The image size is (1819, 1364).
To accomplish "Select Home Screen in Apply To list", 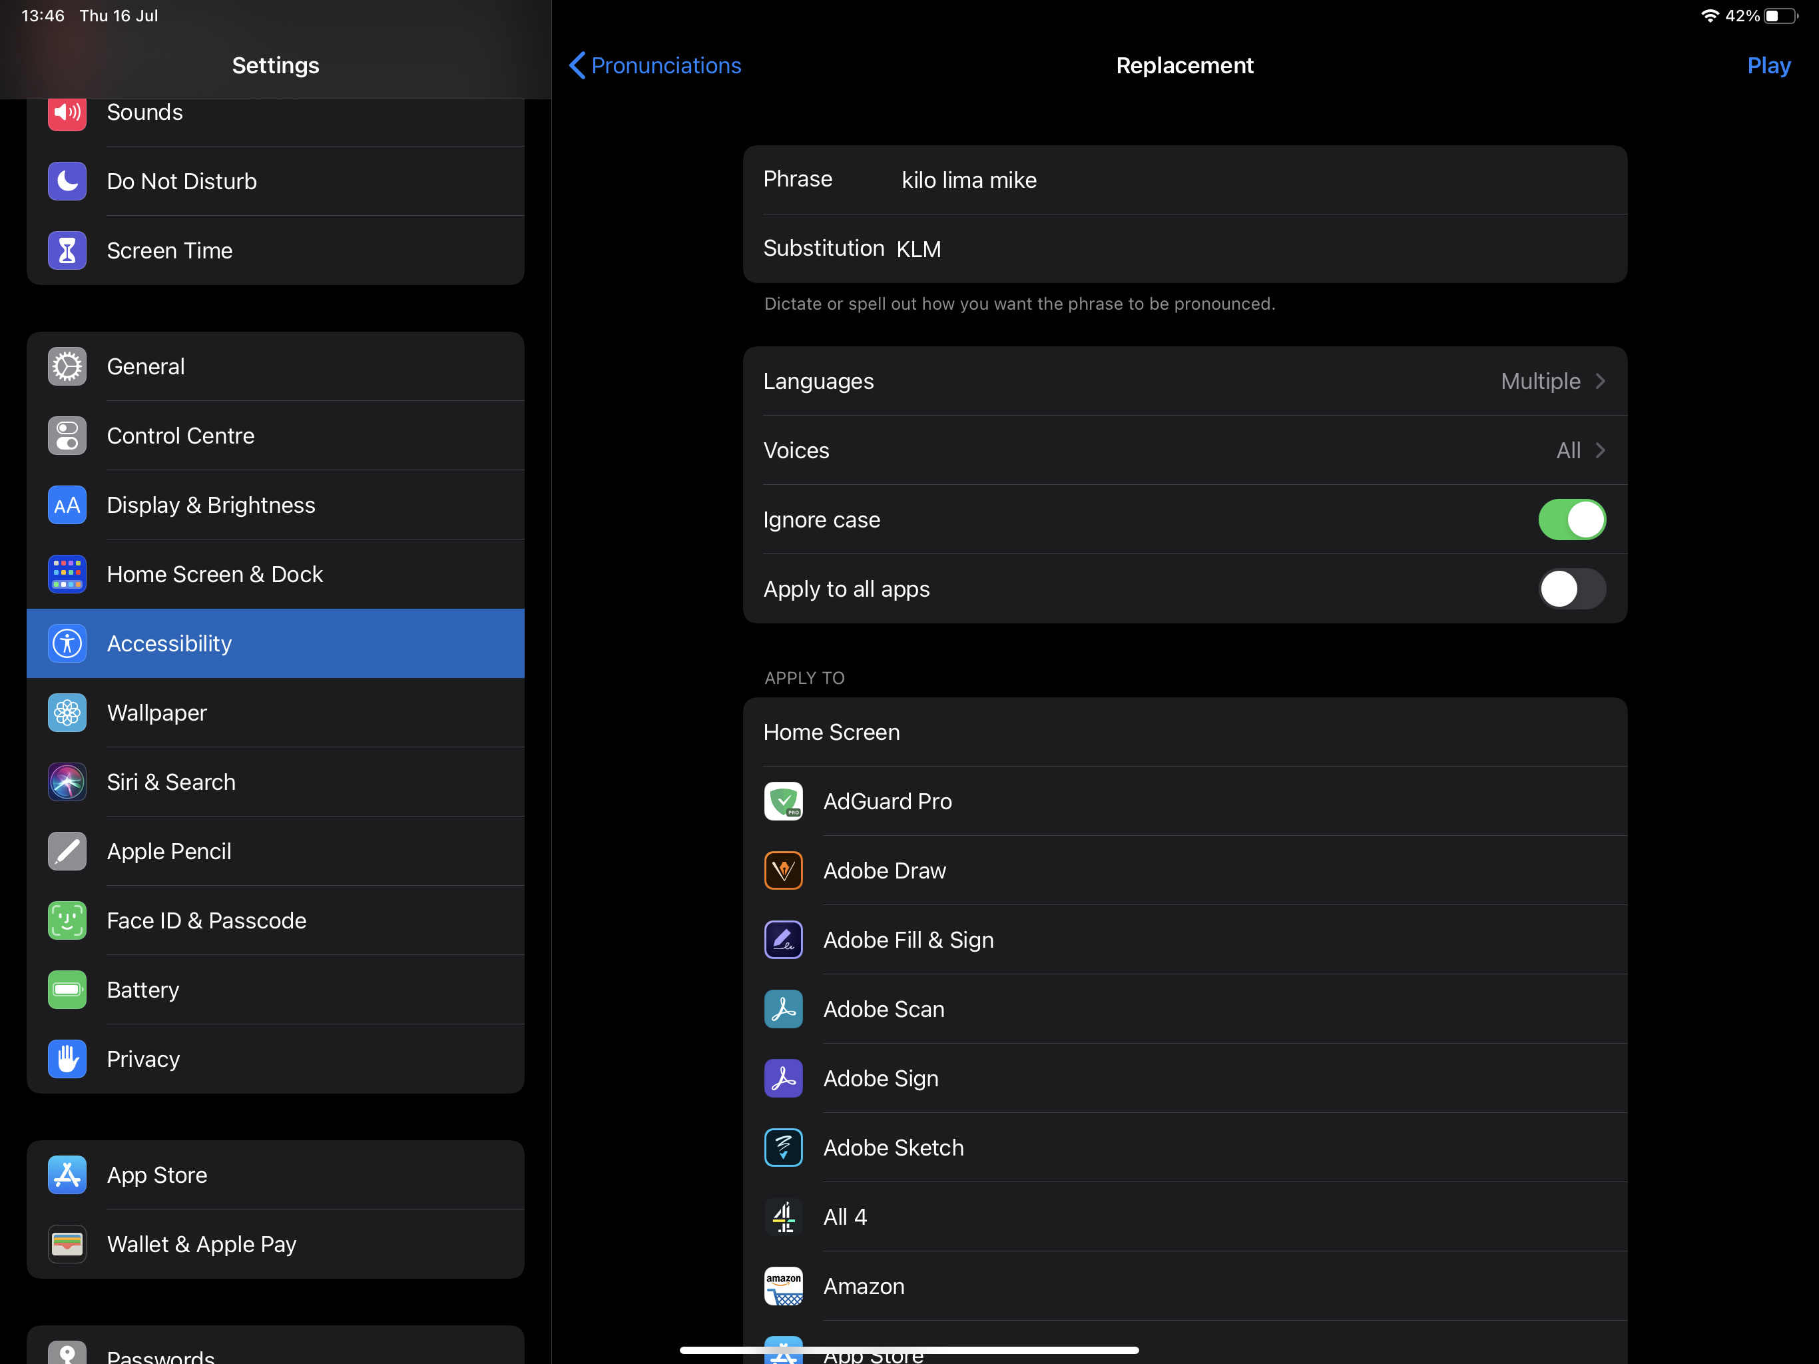I will [x=832, y=732].
